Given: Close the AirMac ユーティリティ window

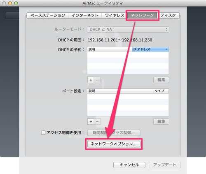Looking at the screenshot, I should click(4, 3).
